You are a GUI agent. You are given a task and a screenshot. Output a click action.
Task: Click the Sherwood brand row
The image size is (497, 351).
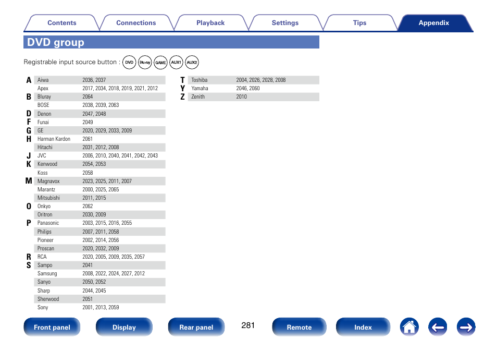(x=100, y=299)
